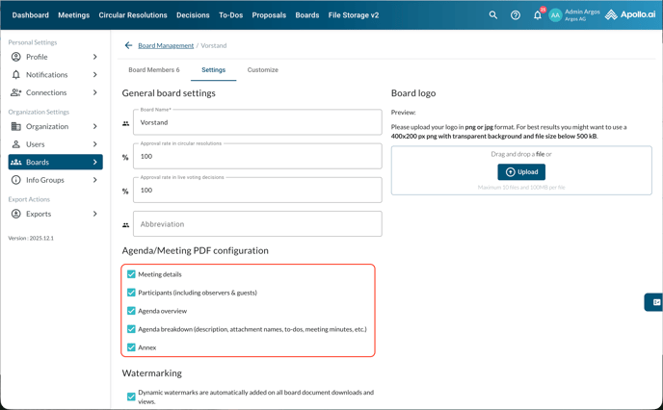Open Circular Resolutions in top menu
Image resolution: width=663 pixels, height=410 pixels.
tap(133, 15)
